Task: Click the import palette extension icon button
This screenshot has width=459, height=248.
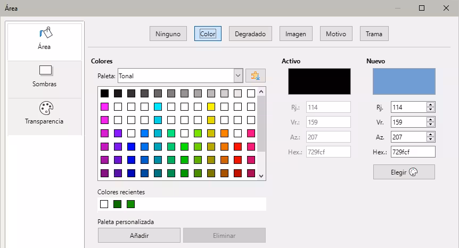Action: [x=255, y=76]
